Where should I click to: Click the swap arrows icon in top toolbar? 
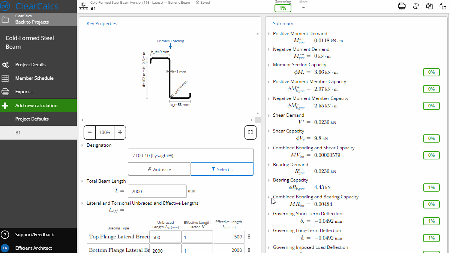point(415,6)
